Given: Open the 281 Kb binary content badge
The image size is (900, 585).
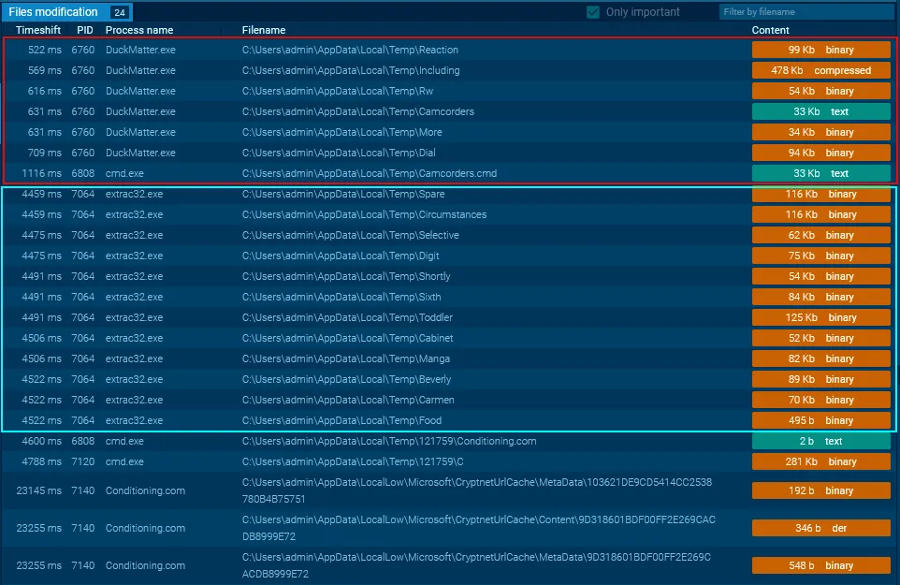Looking at the screenshot, I should [820, 461].
